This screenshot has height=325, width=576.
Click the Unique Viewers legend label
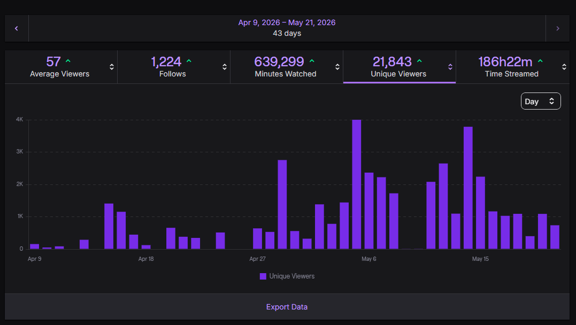tap(292, 276)
